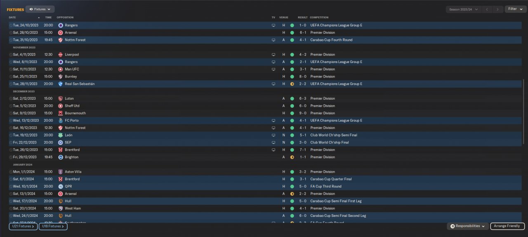Click the vertical scrollbar of fixtures list
Image resolution: width=528 pixels, height=237 pixels.
tap(524, 111)
